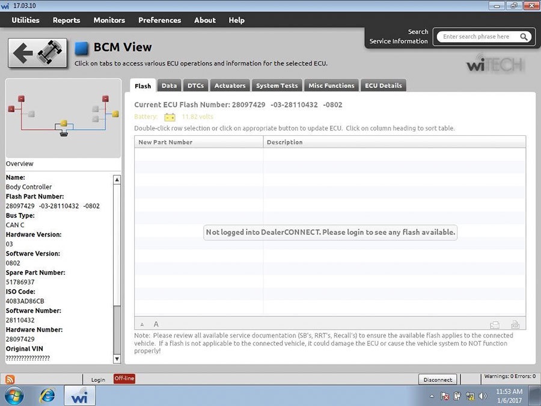
Task: Click the yellow battery voltage icon
Action: (x=170, y=117)
